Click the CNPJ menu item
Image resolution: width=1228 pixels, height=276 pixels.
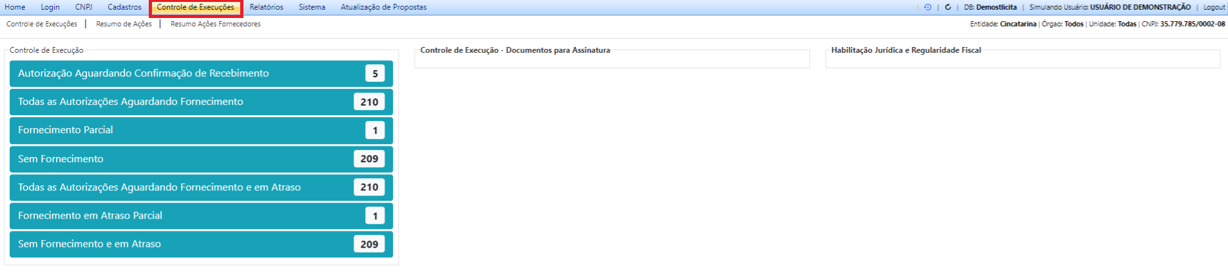84,7
